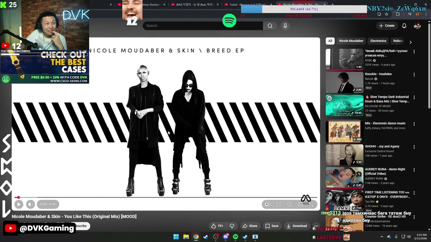Open the YouTube notifications bell
The width and height of the screenshot is (431, 242).
404,26
